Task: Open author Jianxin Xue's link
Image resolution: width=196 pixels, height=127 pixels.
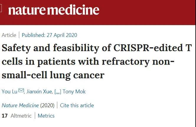Action: (39, 92)
